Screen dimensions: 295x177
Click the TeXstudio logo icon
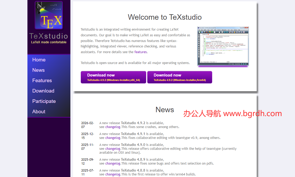tap(49, 15)
